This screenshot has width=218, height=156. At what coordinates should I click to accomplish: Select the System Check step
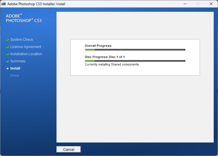pyautogui.click(x=22, y=40)
